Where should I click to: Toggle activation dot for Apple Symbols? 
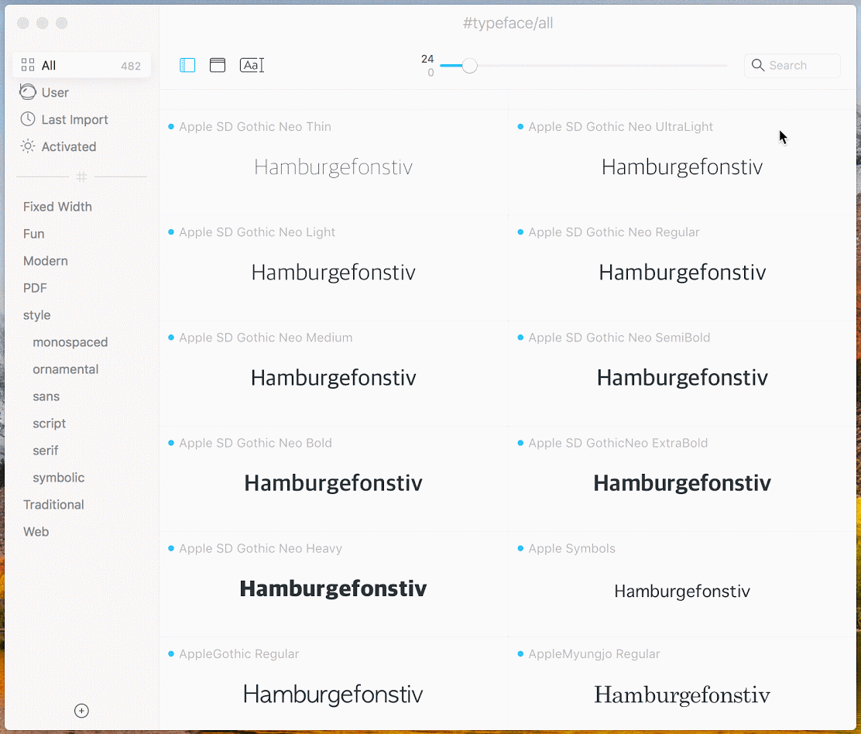pos(520,548)
